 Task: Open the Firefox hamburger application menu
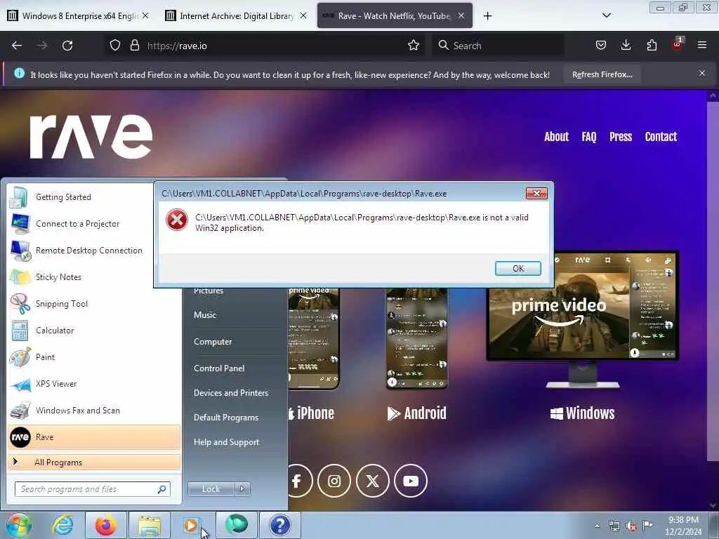click(701, 45)
